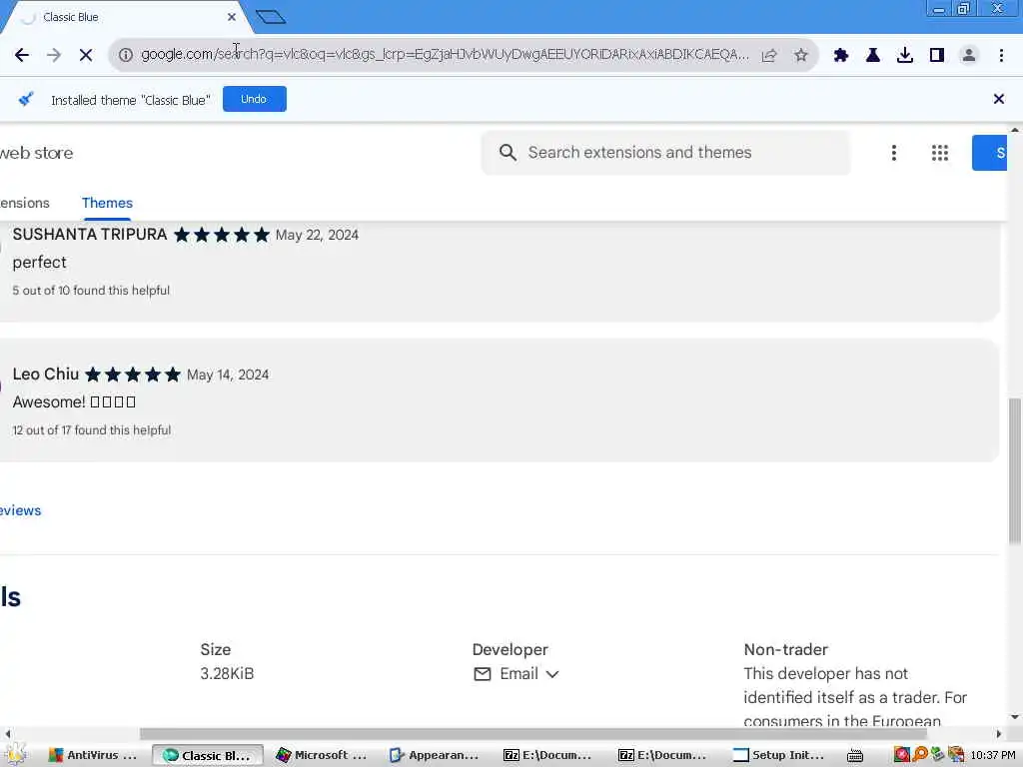Open the profile avatar menu
Image resolution: width=1023 pixels, height=767 pixels.
pyautogui.click(x=969, y=55)
